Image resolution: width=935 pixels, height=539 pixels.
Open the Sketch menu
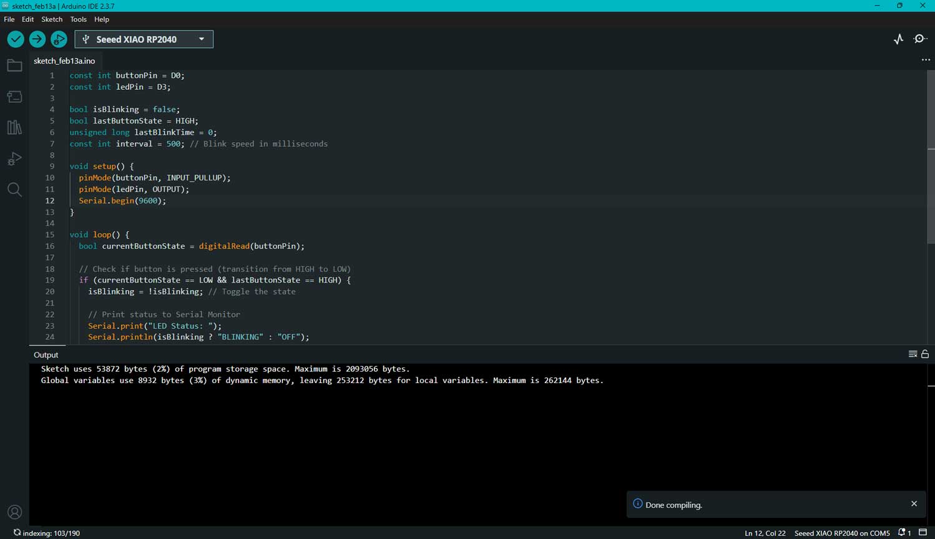pyautogui.click(x=52, y=19)
